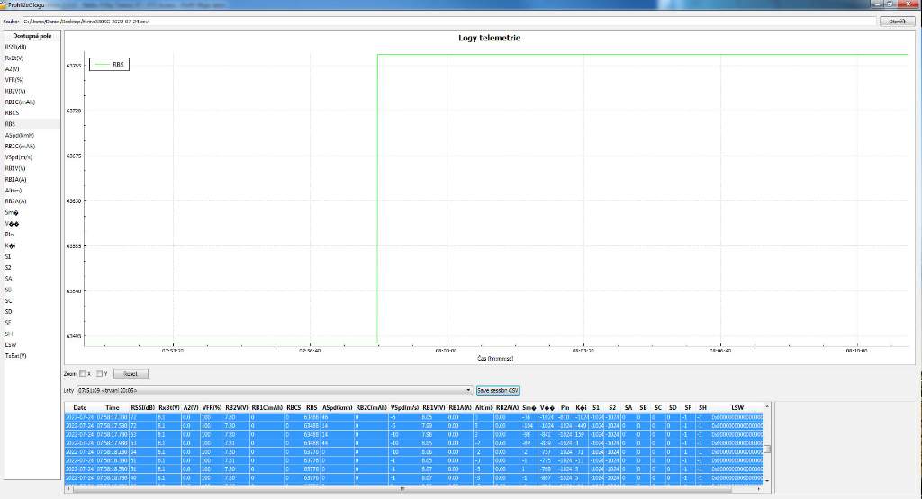Click Save session CSV button

(498, 390)
